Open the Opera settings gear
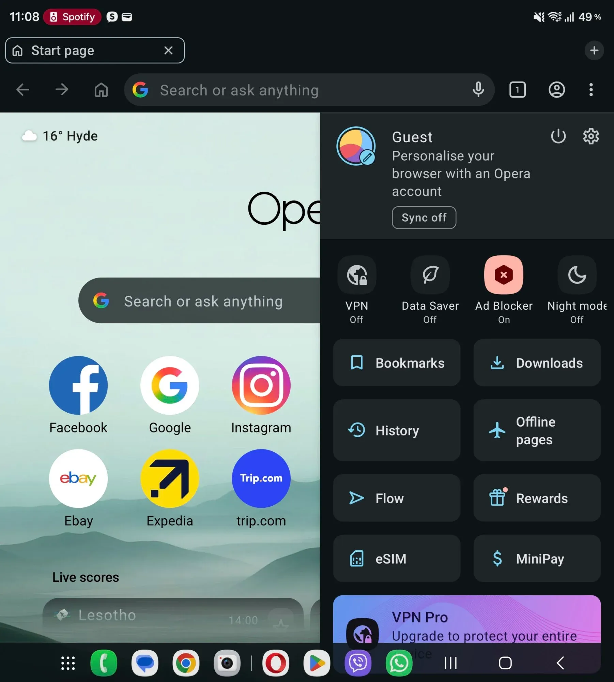Screen dimensions: 614x682 (591, 136)
